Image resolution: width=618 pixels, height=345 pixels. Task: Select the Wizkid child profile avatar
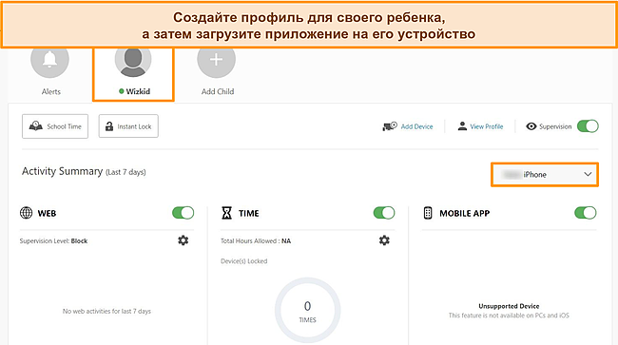pos(133,62)
